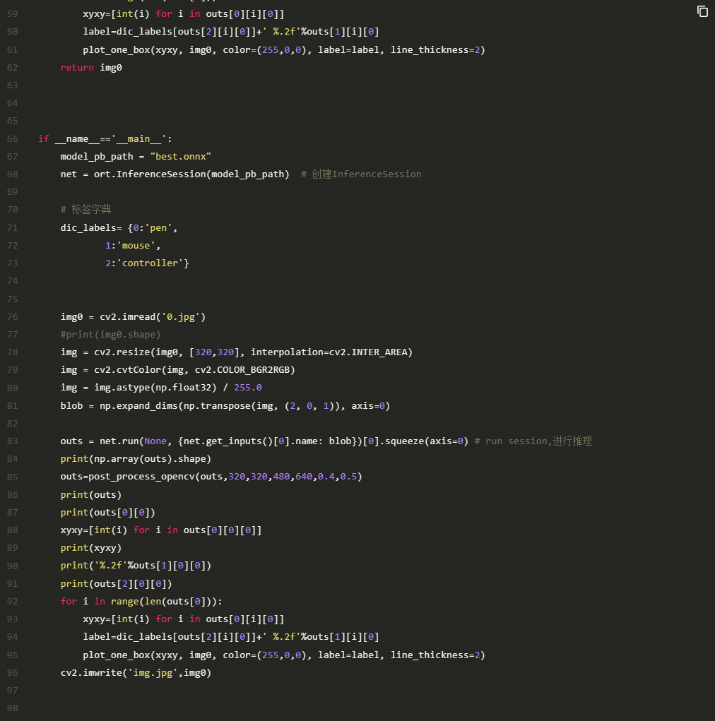Screen dimensions: 715x721
Task: Click 'np.expand_dims' on line 81
Action: click(x=138, y=406)
